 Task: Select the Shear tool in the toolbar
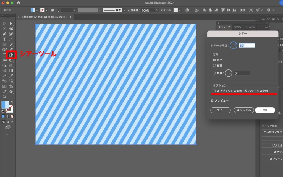[x=11, y=55]
